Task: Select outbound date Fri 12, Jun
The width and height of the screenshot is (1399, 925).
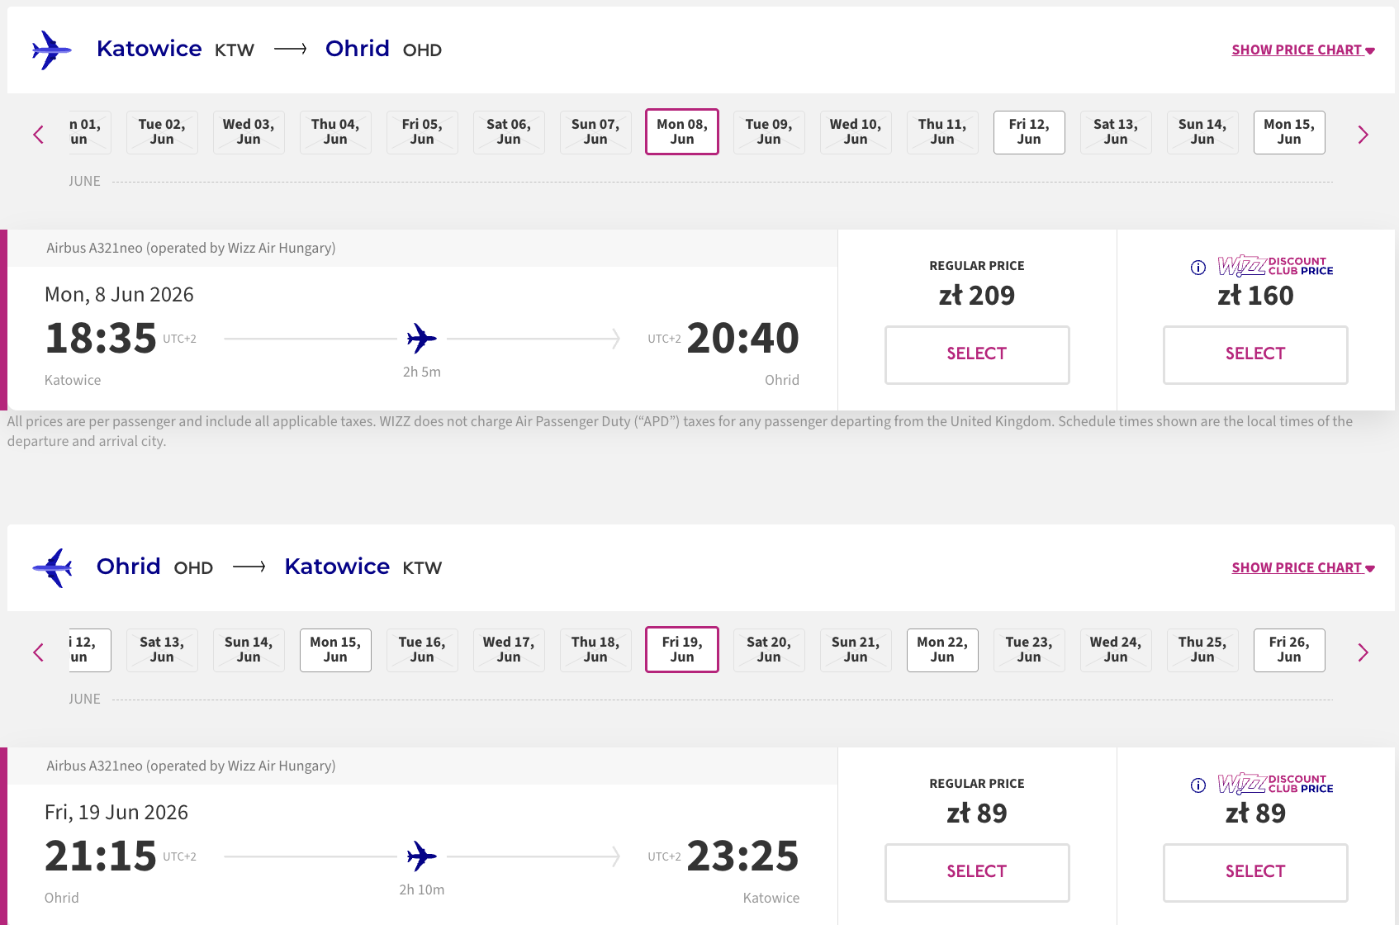Action: click(x=1029, y=132)
